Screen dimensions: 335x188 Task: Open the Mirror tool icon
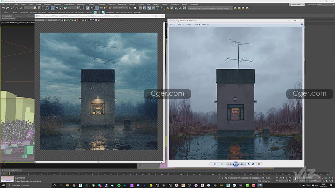(x=131, y=8)
